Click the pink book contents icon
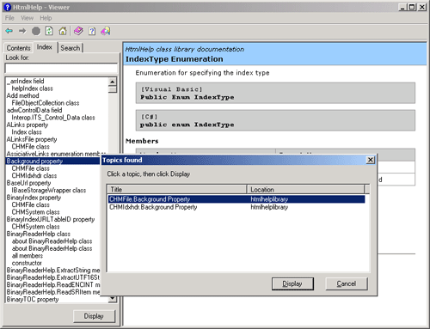The image size is (430, 329). 78,31
